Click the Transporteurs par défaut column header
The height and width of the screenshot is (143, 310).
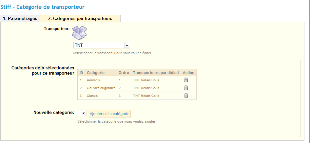tap(156, 73)
